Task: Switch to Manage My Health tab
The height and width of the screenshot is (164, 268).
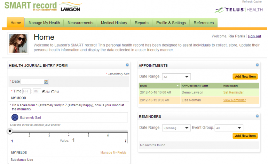Action: [x=44, y=23]
